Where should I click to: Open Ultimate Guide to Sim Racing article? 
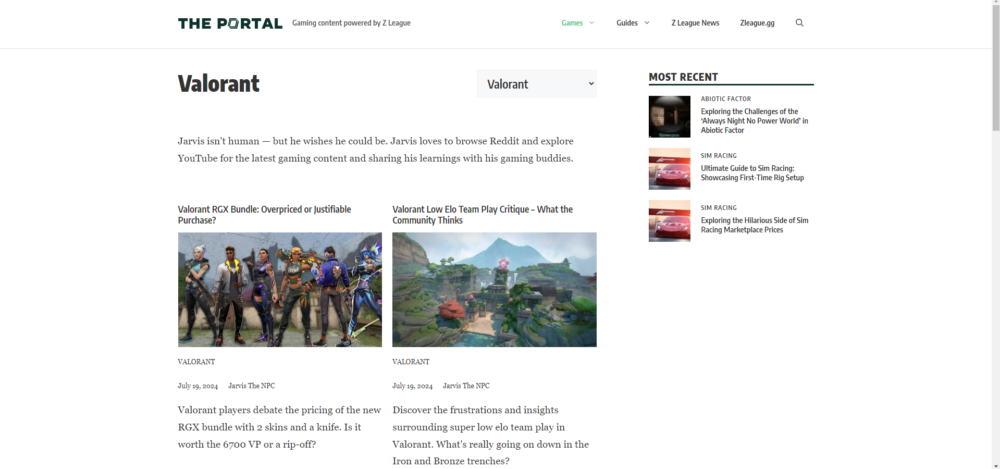coord(752,173)
